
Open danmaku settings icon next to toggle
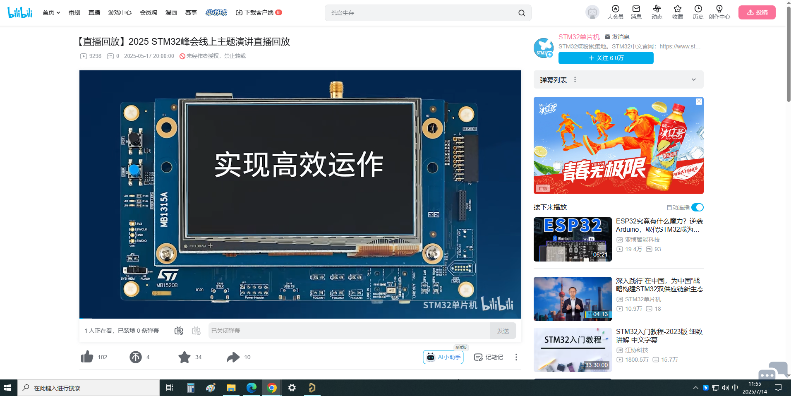click(x=196, y=331)
